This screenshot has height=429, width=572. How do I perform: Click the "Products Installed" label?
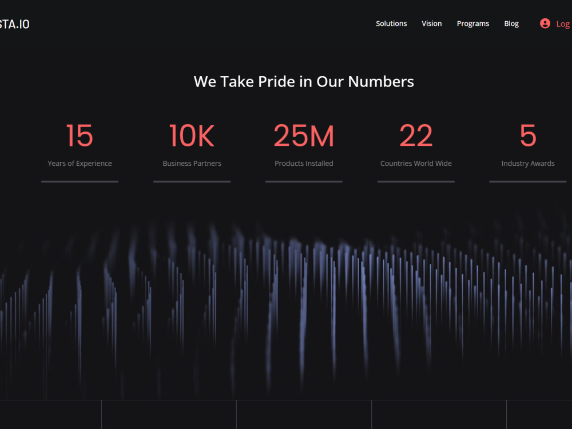[x=304, y=164]
